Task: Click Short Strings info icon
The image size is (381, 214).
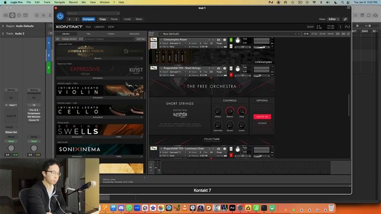Action: 224,68
